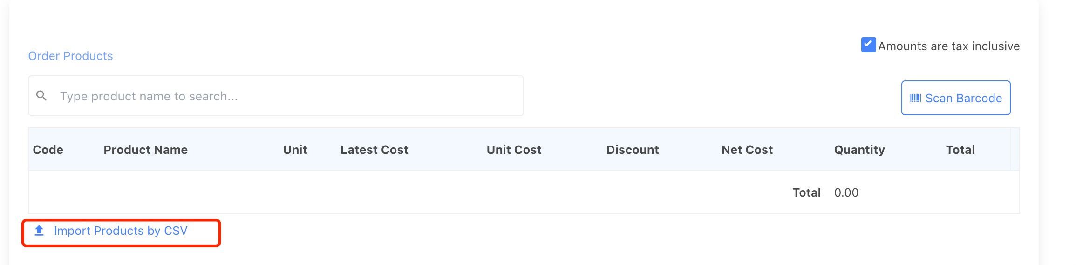Viewport: 1076px width, 265px height.
Task: Click the barcode icon on Scan Barcode
Action: 915,98
